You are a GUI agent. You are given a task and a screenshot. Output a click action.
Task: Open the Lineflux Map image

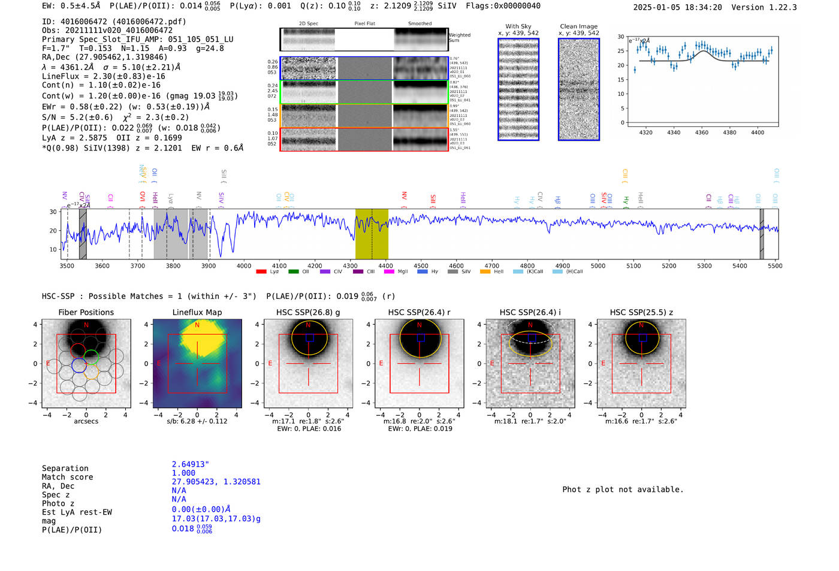[x=197, y=364]
